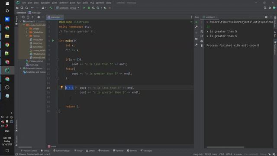Expand the CMakeFiles folder
This screenshot has height=156, width=277.
click(27, 32)
